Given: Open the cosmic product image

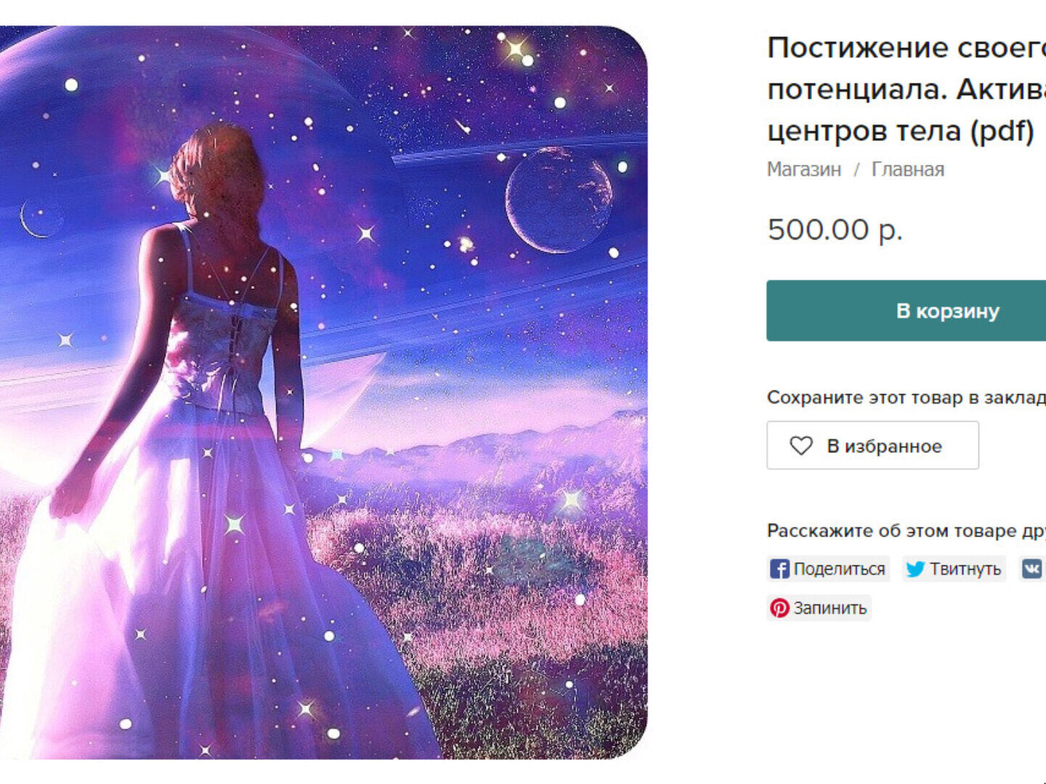Looking at the screenshot, I should pos(323,393).
